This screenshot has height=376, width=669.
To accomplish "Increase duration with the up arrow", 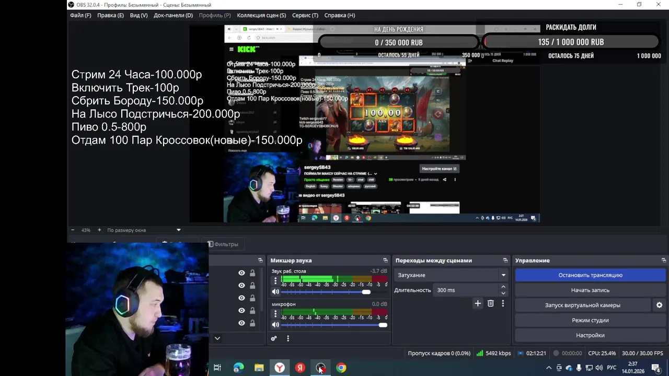I will coord(503,287).
